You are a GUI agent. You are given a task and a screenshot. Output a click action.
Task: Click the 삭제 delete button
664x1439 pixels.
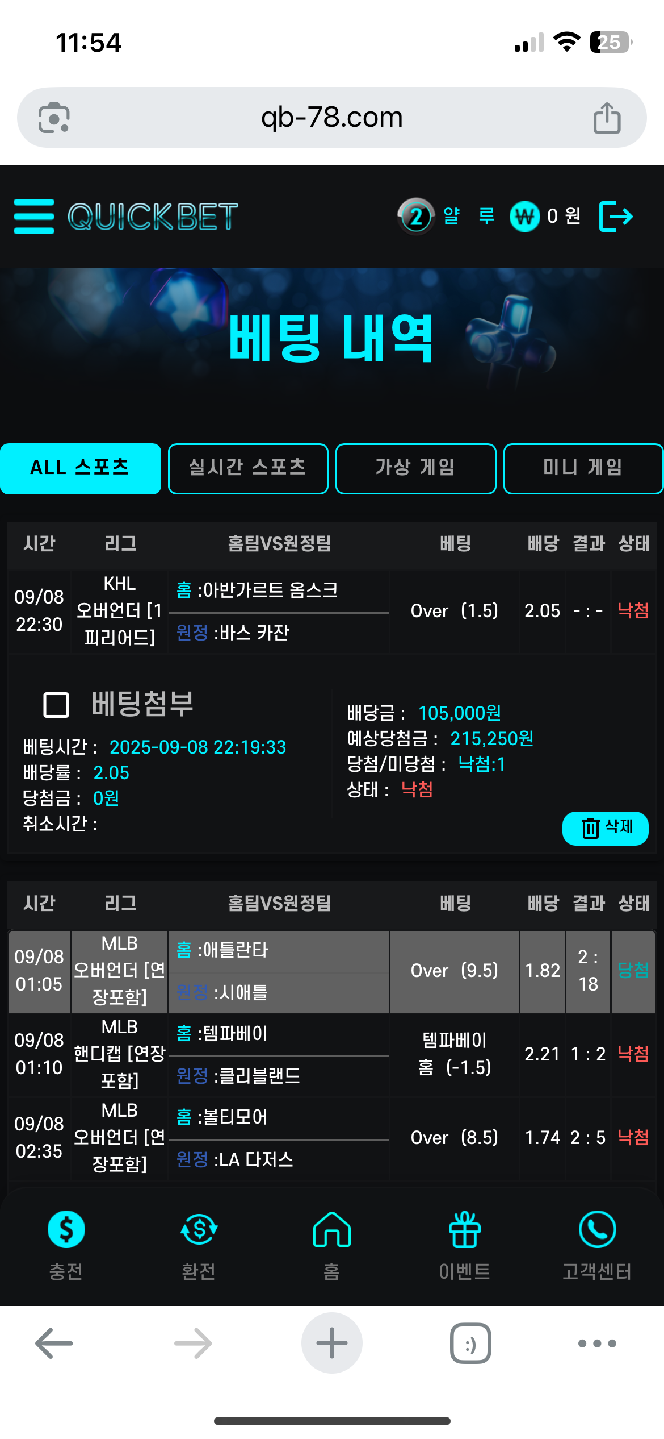coord(605,827)
